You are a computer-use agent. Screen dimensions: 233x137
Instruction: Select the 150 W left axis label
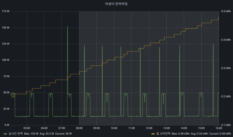[5, 28]
